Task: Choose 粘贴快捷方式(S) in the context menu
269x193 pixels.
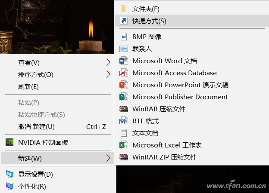Action: [x=57, y=115]
